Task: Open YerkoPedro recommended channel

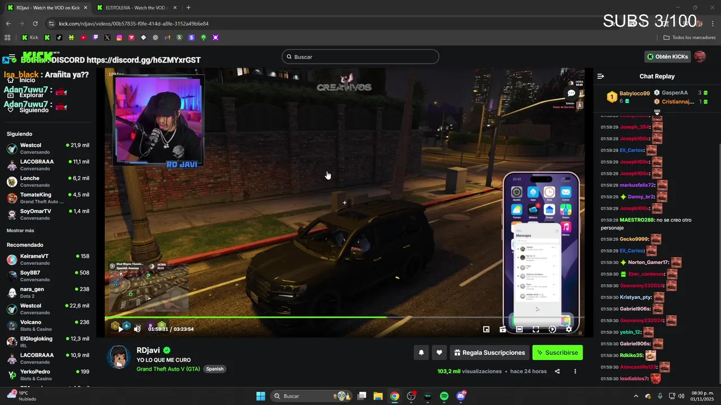Action: coord(48,375)
